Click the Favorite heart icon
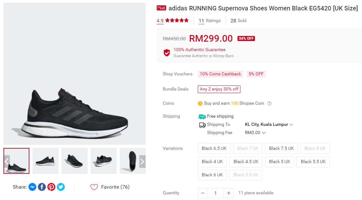Viewport: 362px width, 200px height. (94, 187)
